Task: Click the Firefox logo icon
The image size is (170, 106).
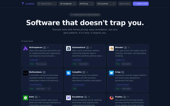Action: [x=111, y=98]
